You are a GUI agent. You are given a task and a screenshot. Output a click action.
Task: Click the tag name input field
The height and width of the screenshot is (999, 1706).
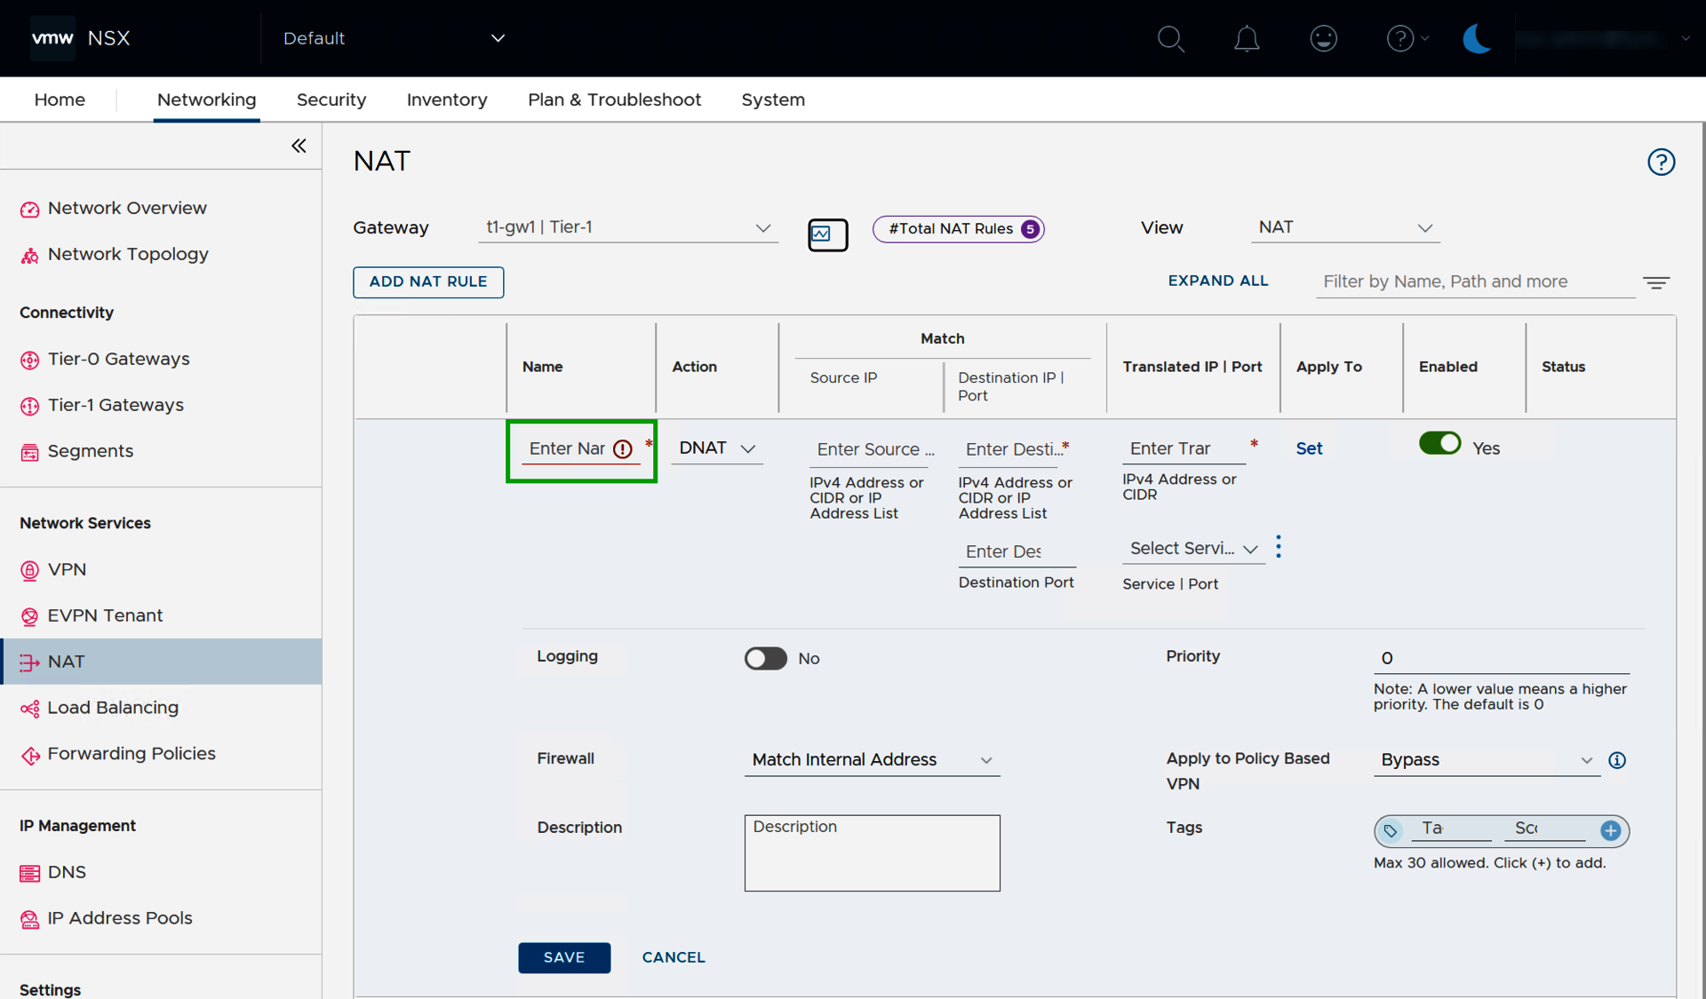pos(1452,829)
